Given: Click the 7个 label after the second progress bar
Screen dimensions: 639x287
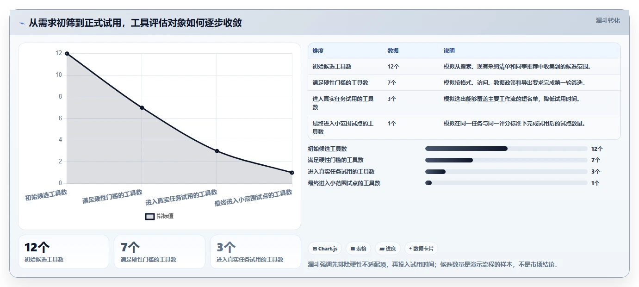Looking at the screenshot, I should (x=596, y=160).
